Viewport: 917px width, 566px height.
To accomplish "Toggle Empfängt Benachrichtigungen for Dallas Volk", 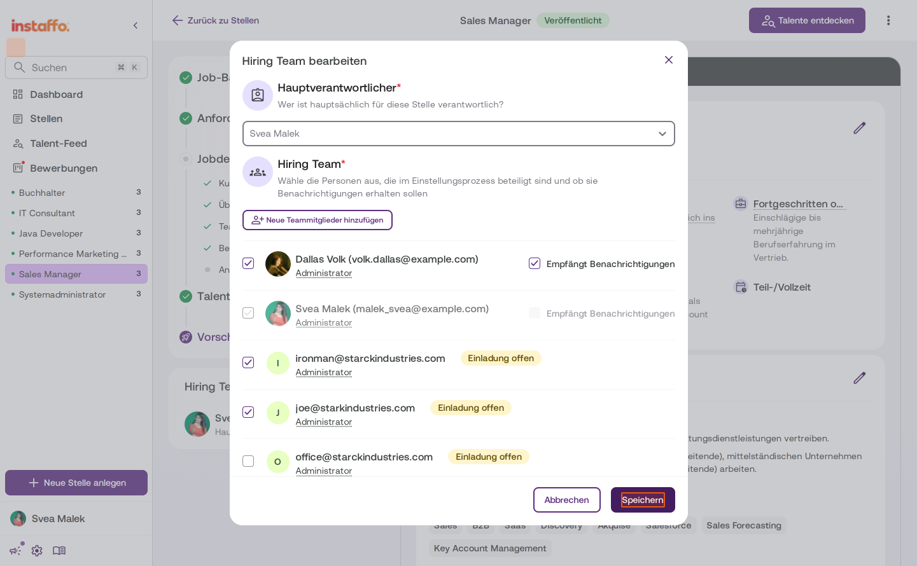I will pyautogui.click(x=535, y=263).
